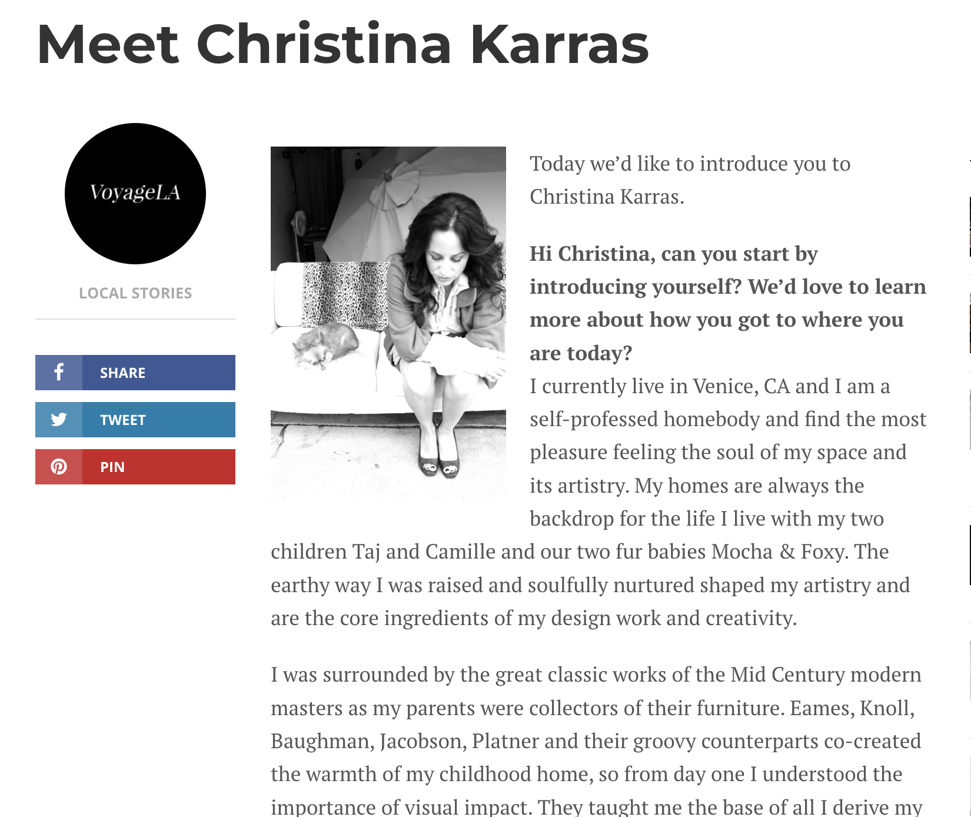This screenshot has width=971, height=817.
Task: Click the paragraph about Venice, CA
Action: click(598, 502)
